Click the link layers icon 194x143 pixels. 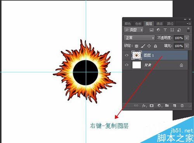pyautogui.click(x=136, y=105)
